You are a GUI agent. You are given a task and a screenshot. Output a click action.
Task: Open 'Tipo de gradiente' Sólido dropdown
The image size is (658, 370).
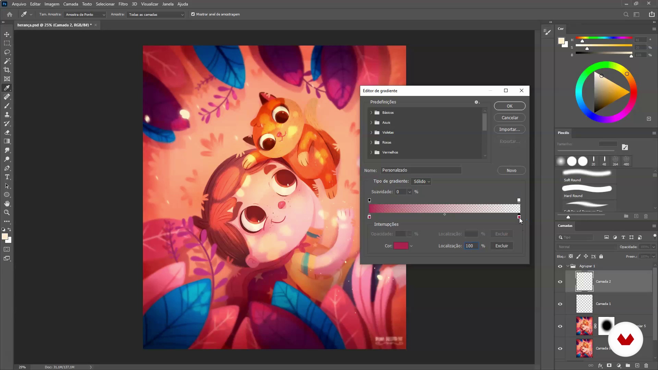pyautogui.click(x=421, y=182)
